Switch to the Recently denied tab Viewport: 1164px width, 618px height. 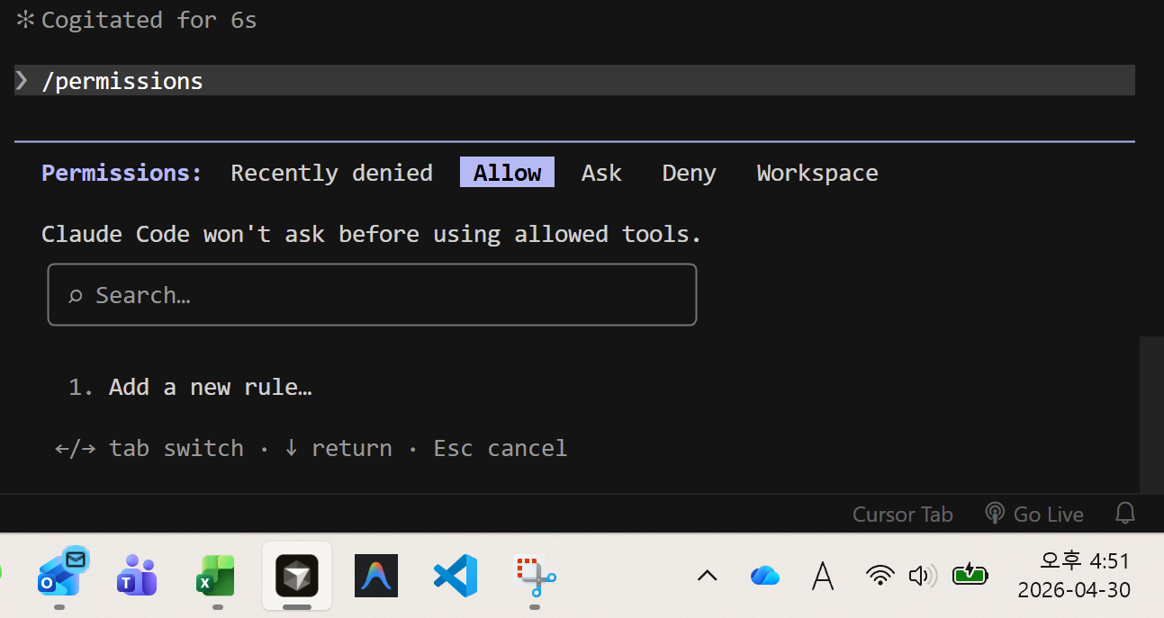[x=331, y=173]
